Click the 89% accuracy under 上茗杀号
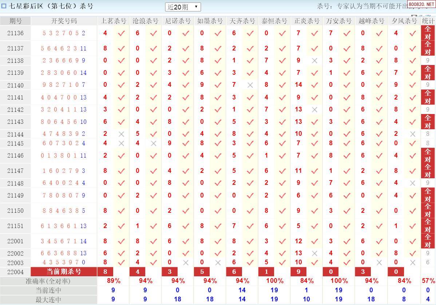The width and height of the screenshot is (436, 305). click(x=114, y=281)
